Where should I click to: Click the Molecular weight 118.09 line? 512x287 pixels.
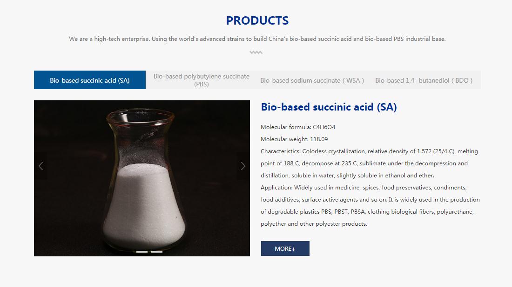(x=294, y=139)
